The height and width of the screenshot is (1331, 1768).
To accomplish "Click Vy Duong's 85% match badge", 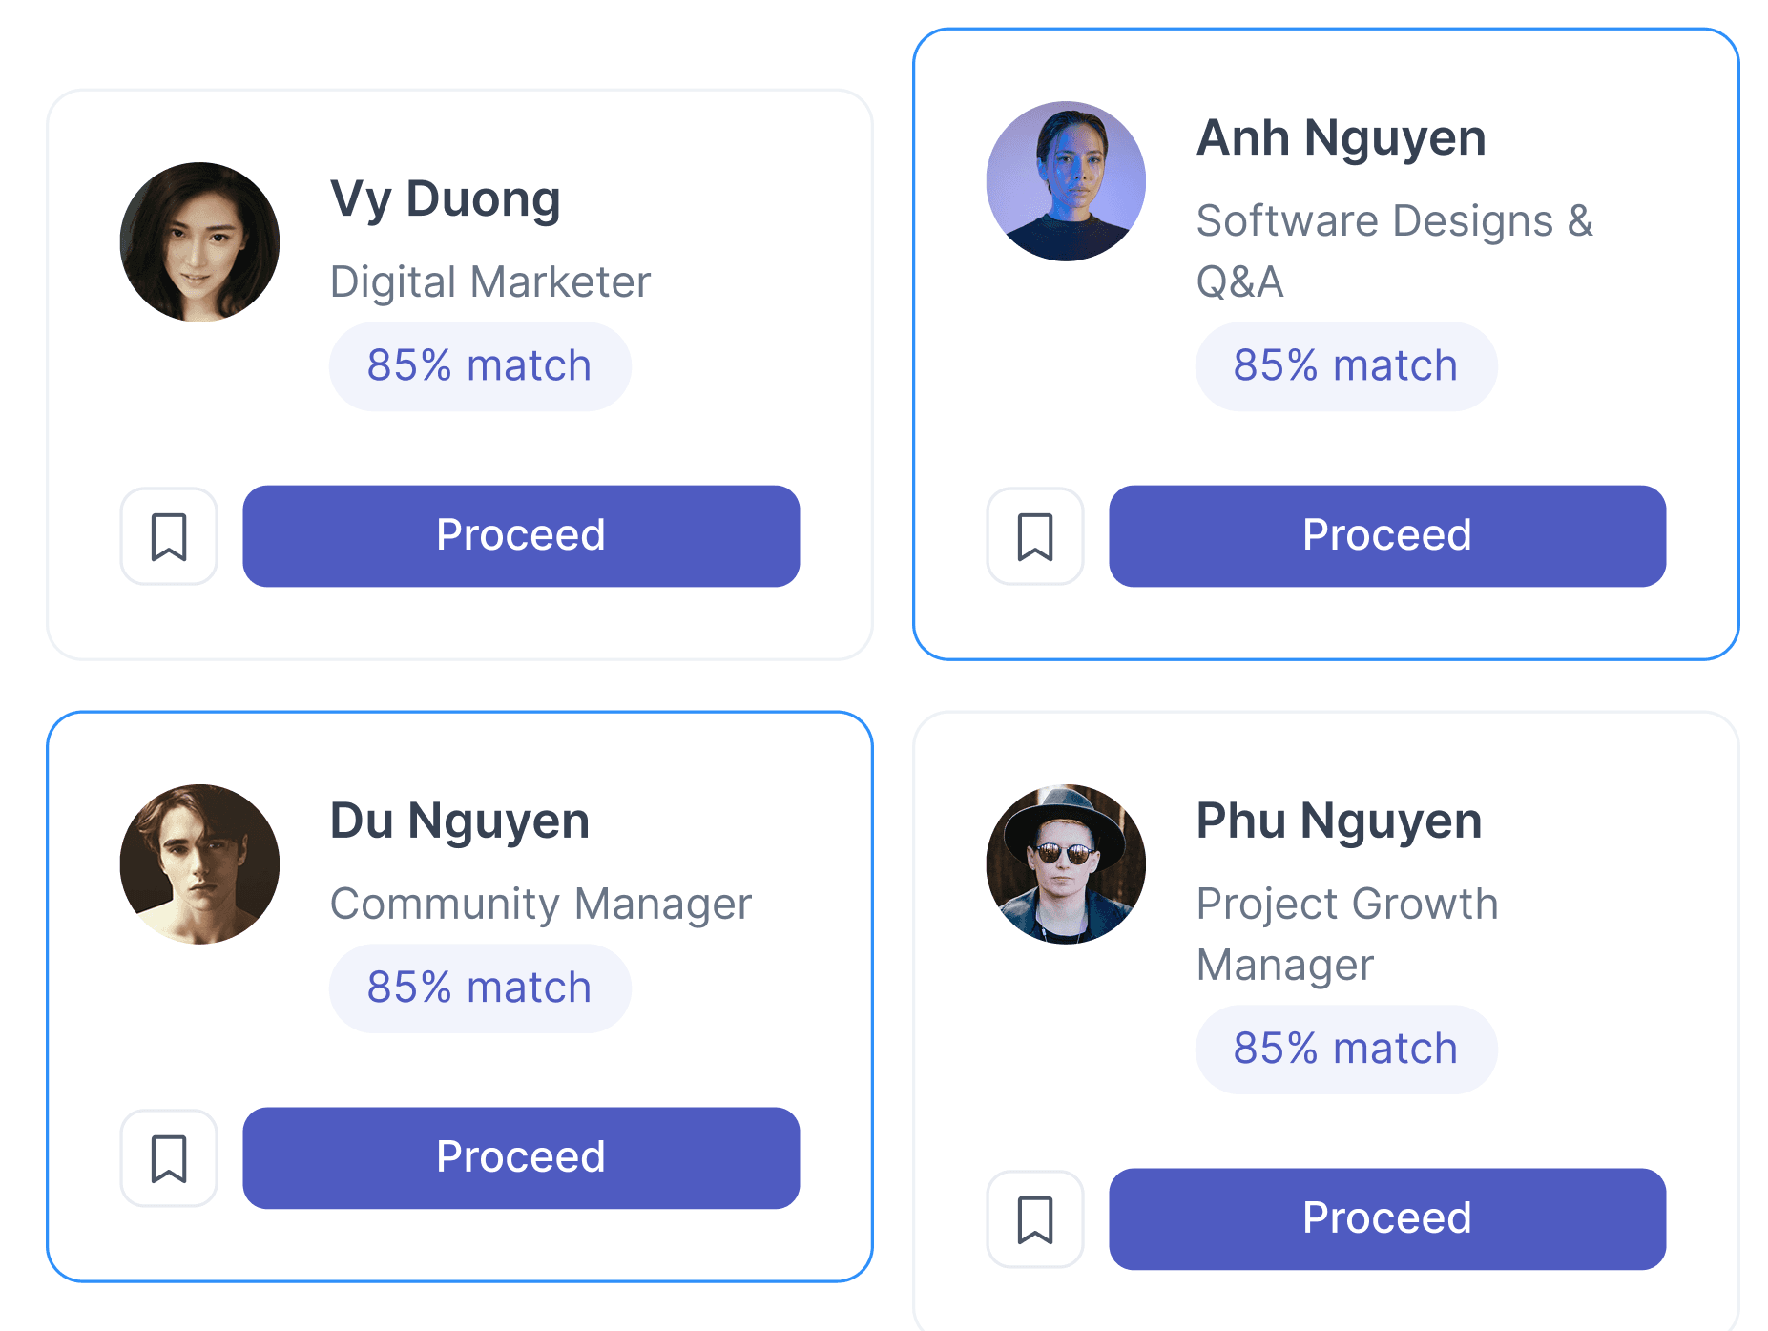I will [480, 366].
